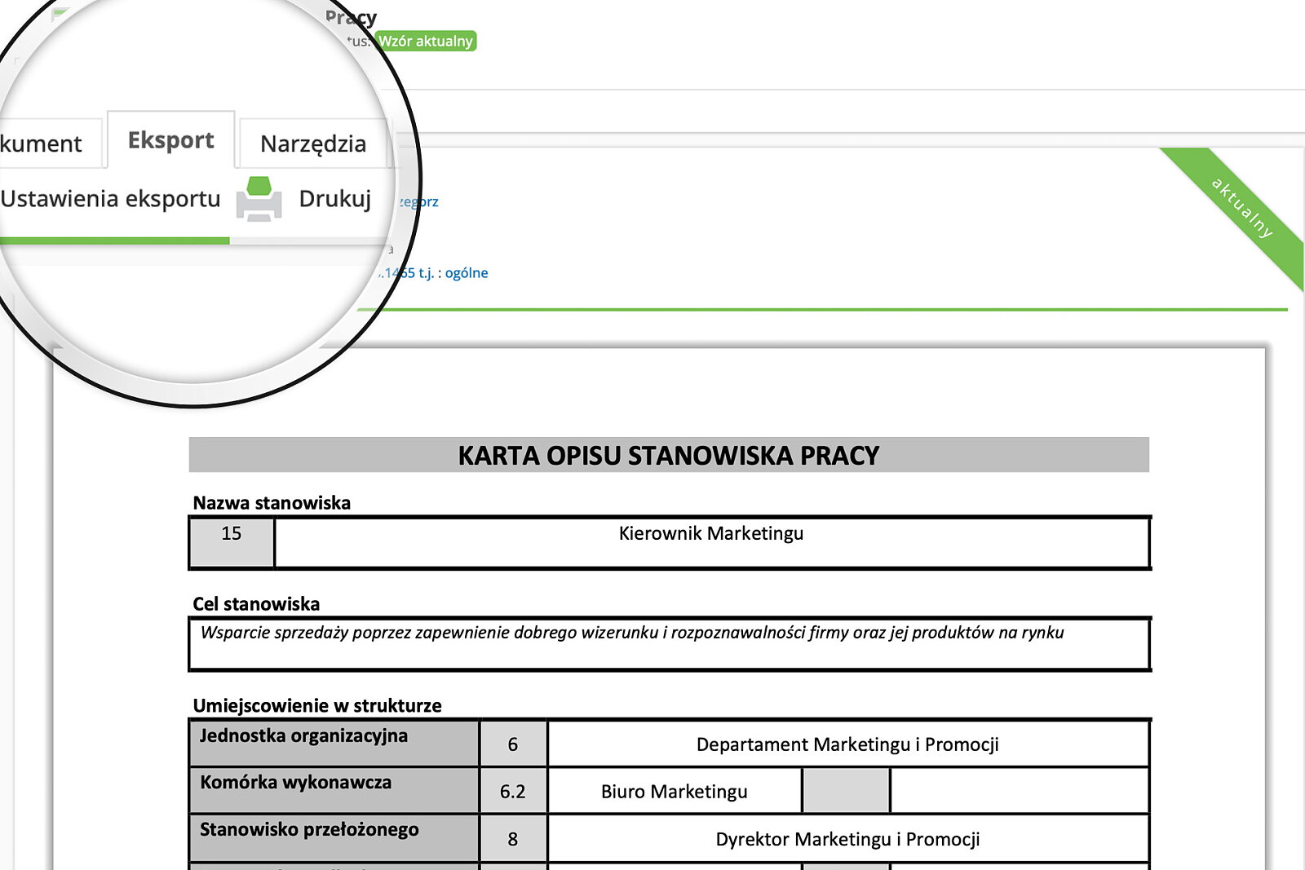Click empty gray cell beside Biuro Marketingu
This screenshot has width=1305, height=870.
click(x=846, y=792)
